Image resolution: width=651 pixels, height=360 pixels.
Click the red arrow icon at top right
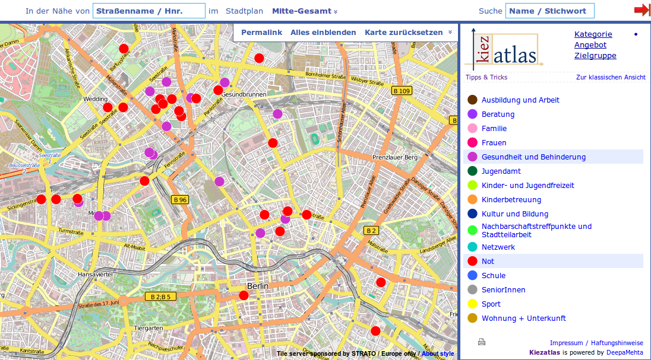(641, 10)
